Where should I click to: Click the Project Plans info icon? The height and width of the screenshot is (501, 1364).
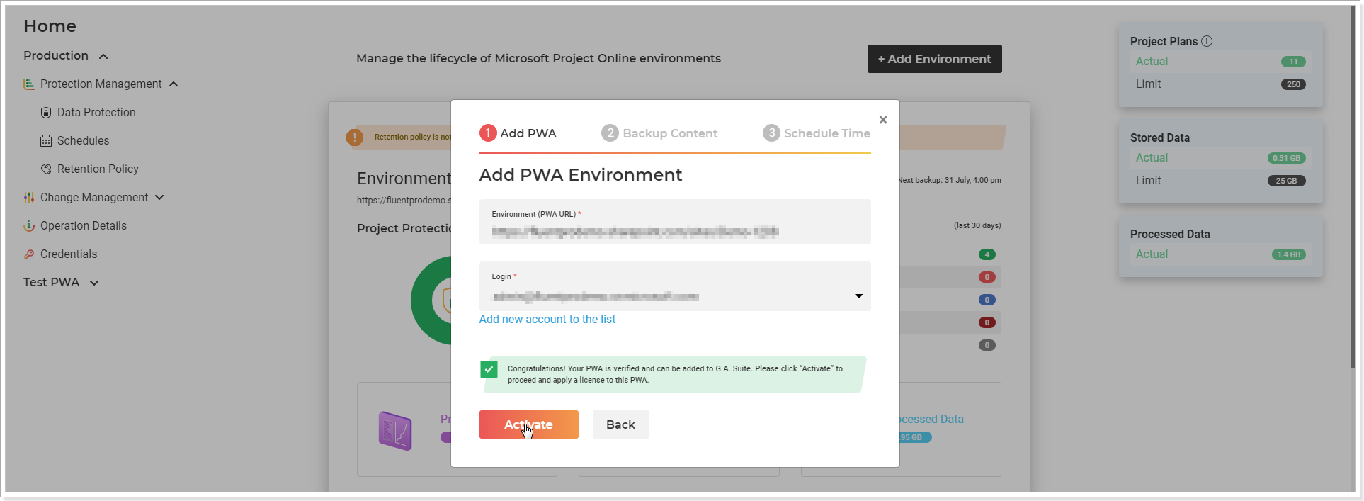pos(1207,41)
